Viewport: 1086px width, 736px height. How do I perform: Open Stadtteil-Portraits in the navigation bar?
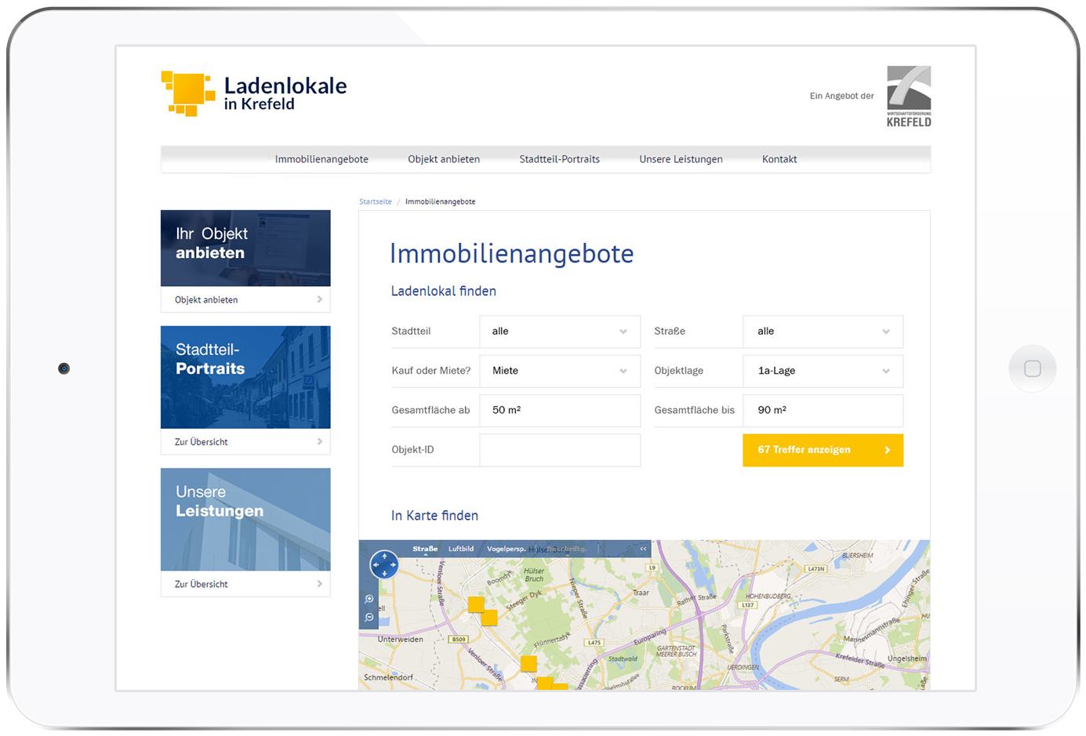pos(560,159)
